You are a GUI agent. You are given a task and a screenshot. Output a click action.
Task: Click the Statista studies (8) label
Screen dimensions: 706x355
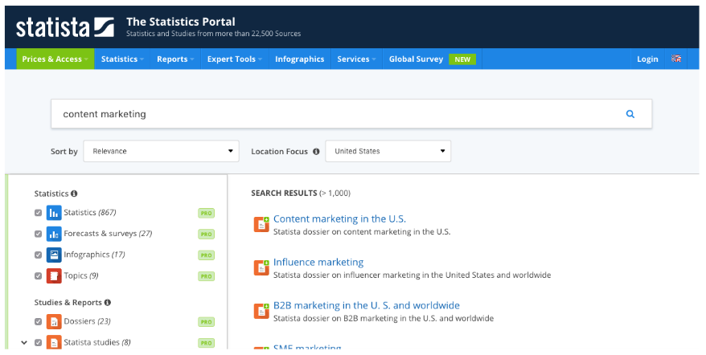click(97, 343)
